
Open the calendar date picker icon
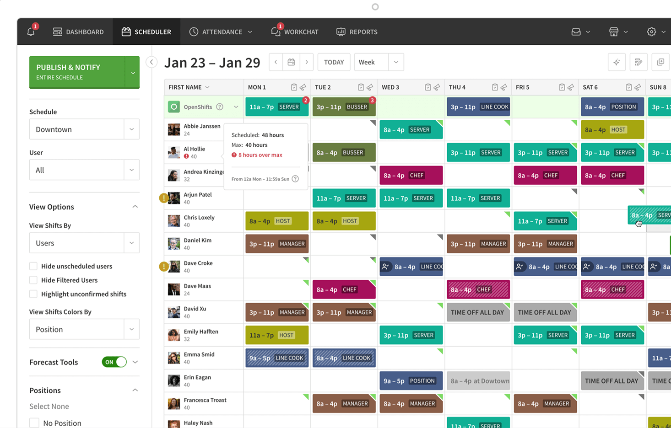pyautogui.click(x=291, y=62)
